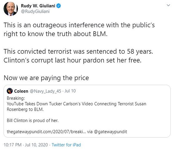Viewport: 175px width, 149px height.
Task: Click Rudy Giuliani's profile avatar
Action: point(10,9)
